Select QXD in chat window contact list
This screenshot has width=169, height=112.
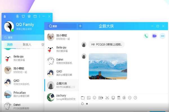pos(61,73)
